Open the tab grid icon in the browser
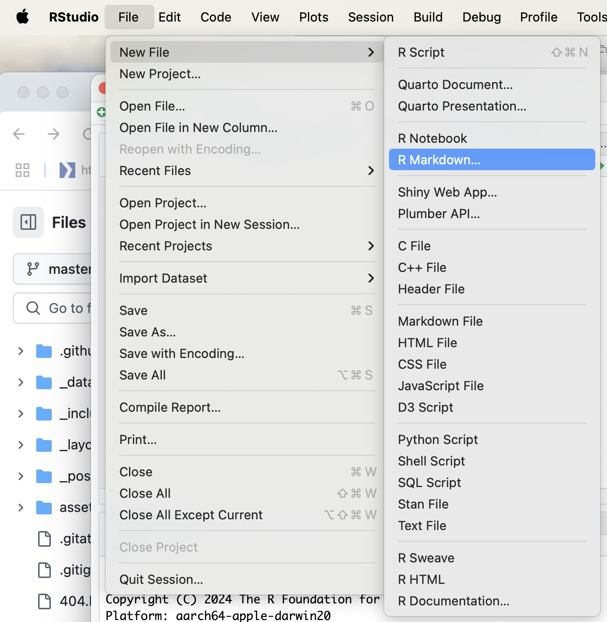 pos(22,170)
